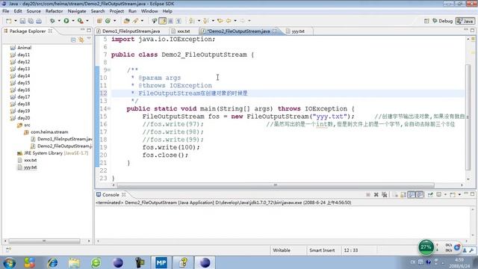478x269 pixels.
Task: Click the editor horizontal scrollbar
Action: (276, 185)
